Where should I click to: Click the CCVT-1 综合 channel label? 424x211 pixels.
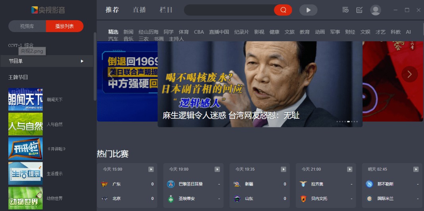coord(21,45)
